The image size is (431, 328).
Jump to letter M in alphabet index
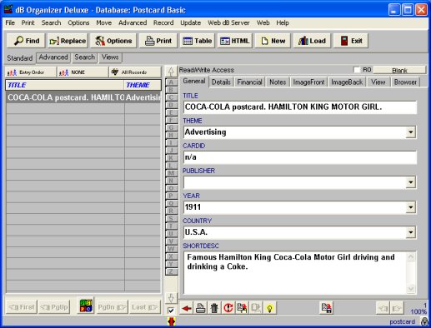pyautogui.click(x=171, y=173)
